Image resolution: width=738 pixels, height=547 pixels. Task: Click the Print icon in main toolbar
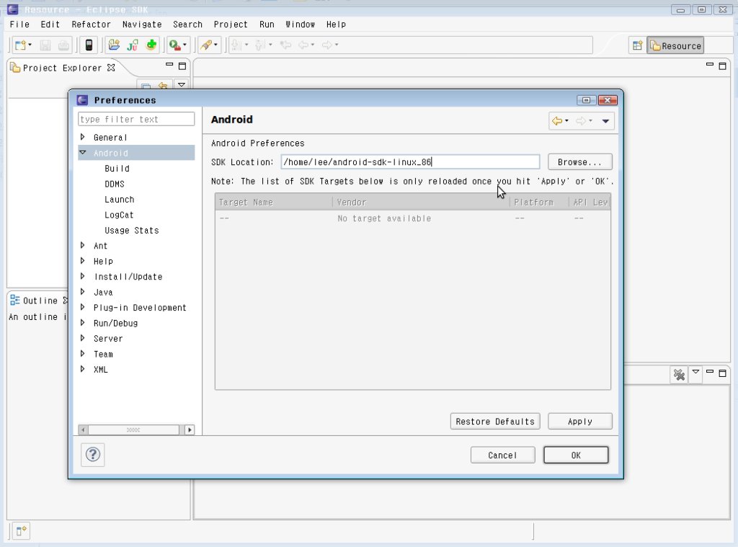pyautogui.click(x=63, y=45)
